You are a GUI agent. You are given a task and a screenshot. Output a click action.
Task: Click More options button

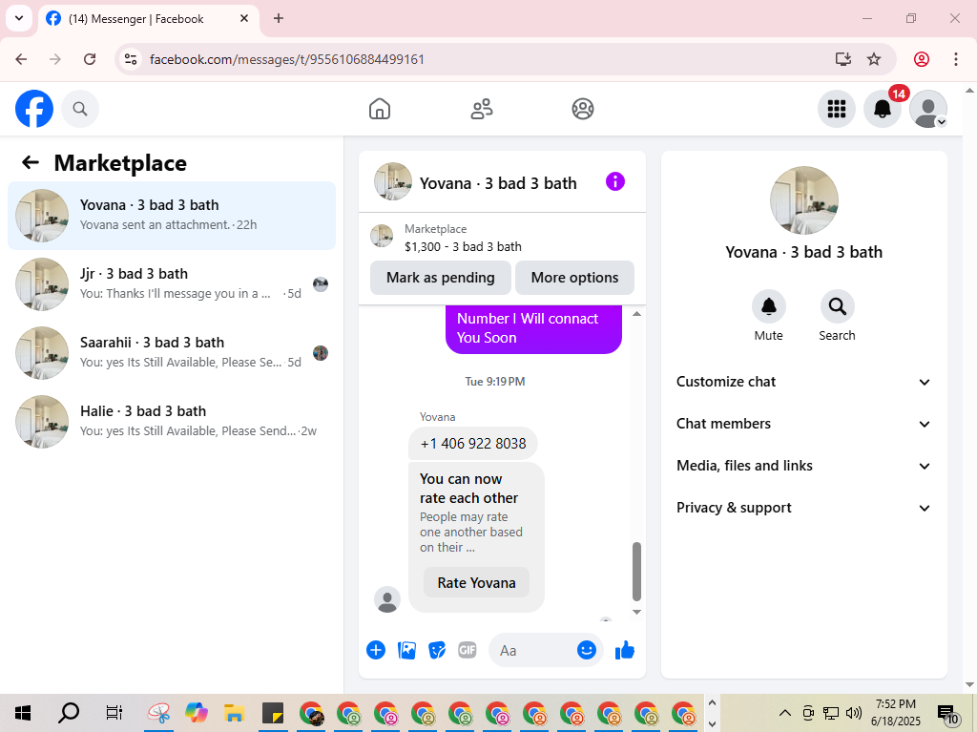tap(574, 278)
